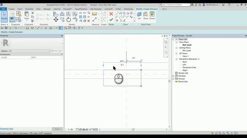The height and width of the screenshot is (138, 247).
Task: Click the Match Type Properties icon
Action: pyautogui.click(x=32, y=21)
